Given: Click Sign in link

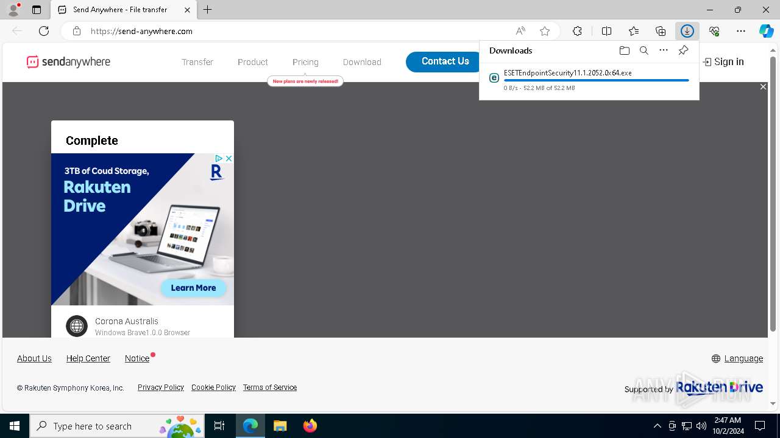Looking at the screenshot, I should (723, 61).
